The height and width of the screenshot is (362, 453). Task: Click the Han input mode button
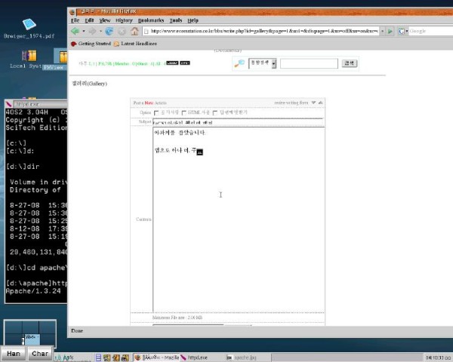click(14, 353)
